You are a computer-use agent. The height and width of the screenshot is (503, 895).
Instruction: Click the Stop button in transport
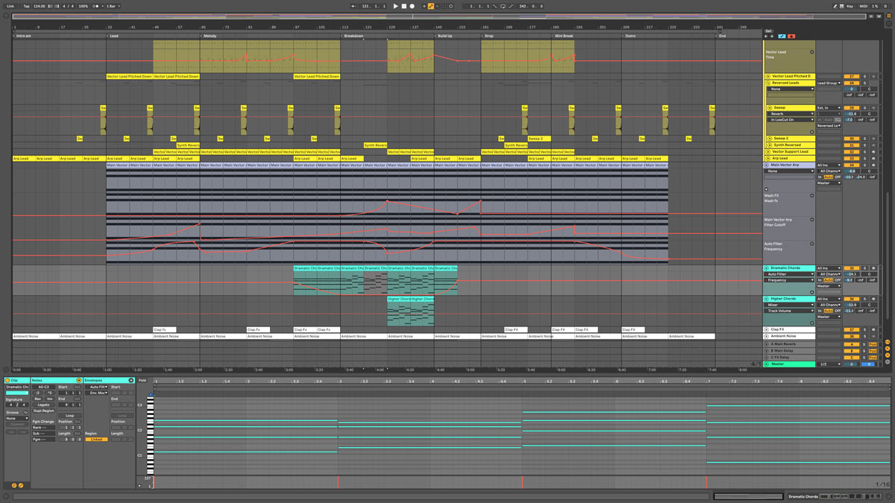point(403,6)
